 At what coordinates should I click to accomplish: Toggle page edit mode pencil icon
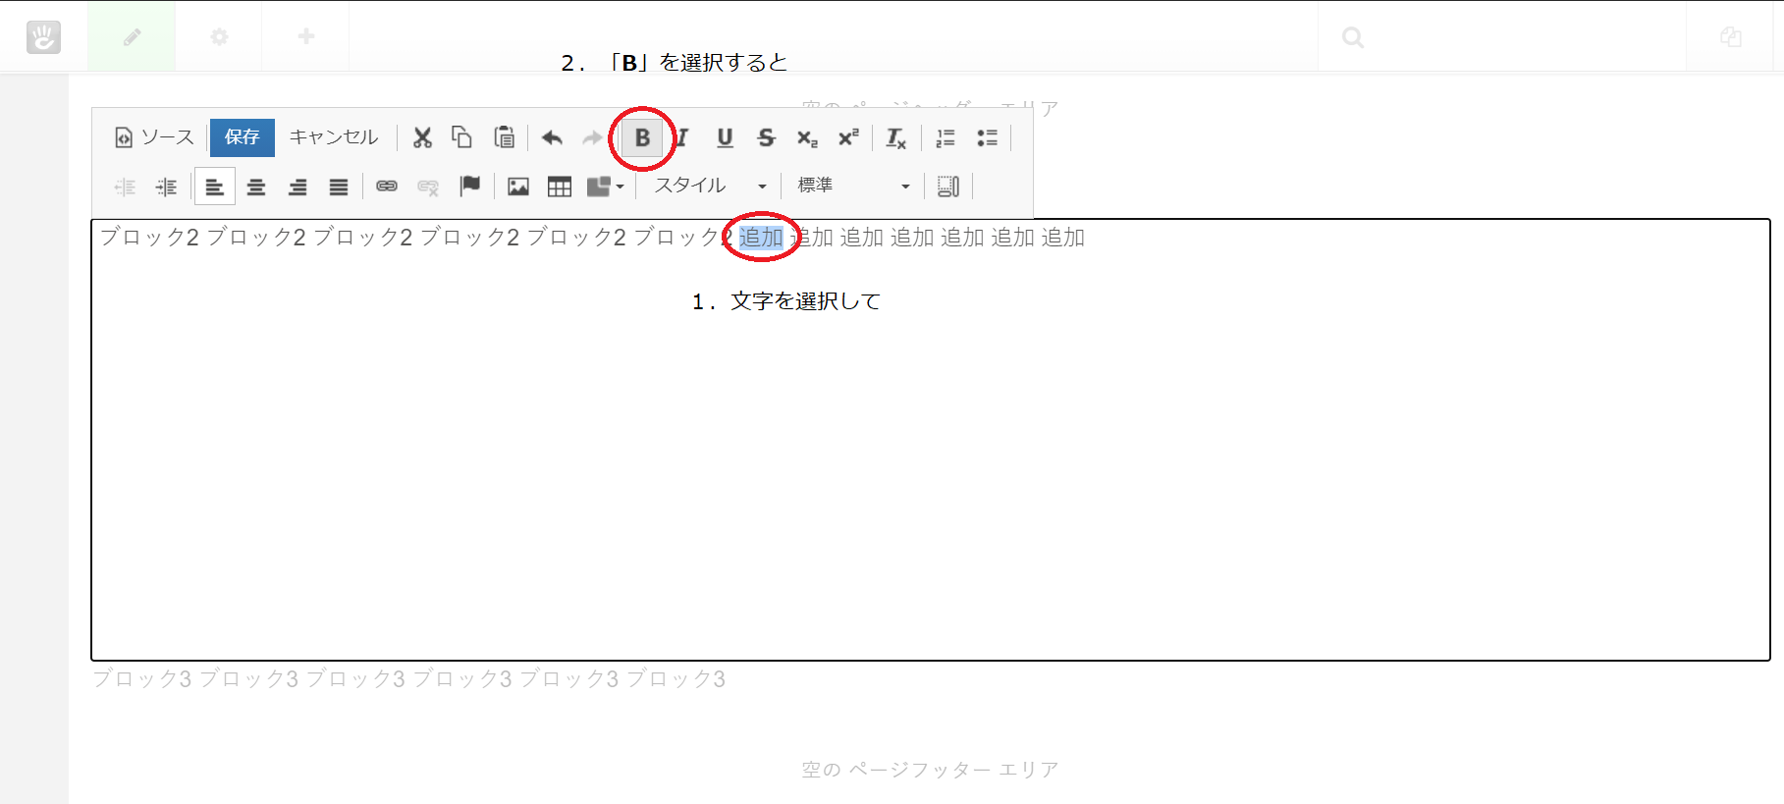132,36
